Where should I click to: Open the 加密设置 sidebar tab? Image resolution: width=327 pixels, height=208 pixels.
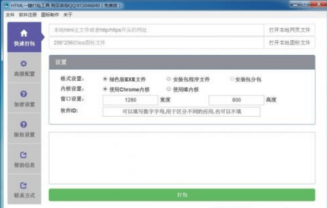coord(24,98)
